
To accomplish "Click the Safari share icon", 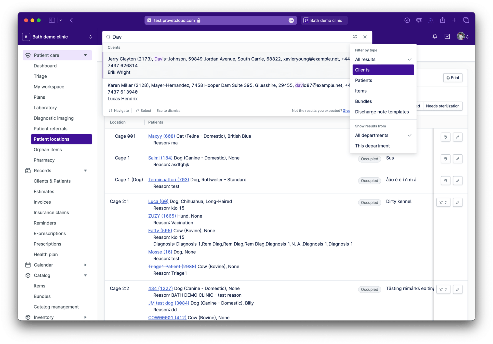I will 443,20.
